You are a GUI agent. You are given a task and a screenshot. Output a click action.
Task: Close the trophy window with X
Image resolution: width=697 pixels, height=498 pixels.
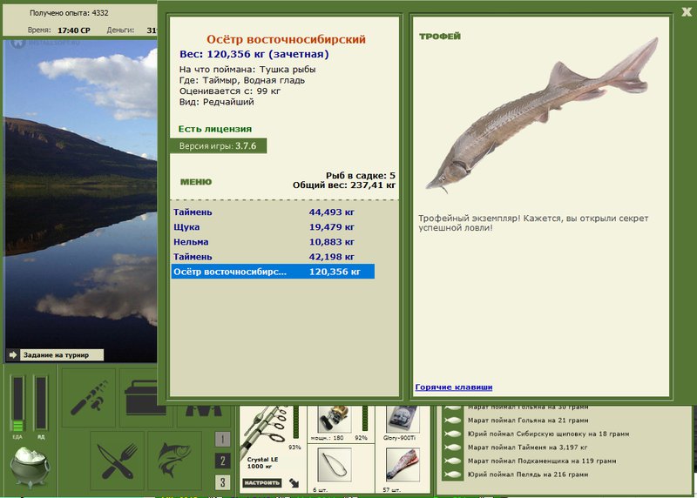pyautogui.click(x=687, y=12)
